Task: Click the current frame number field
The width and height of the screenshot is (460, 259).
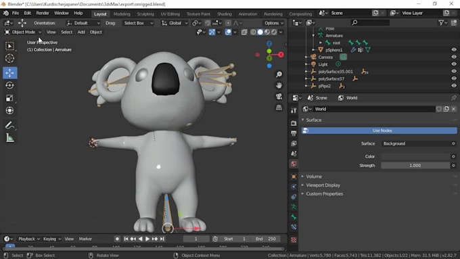Action: [x=196, y=239]
